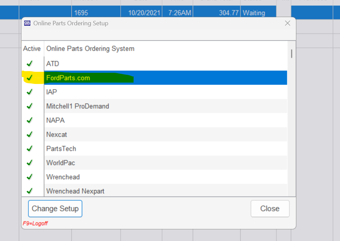Click the F9=Logoff text
The width and height of the screenshot is (340, 241).
(35, 223)
